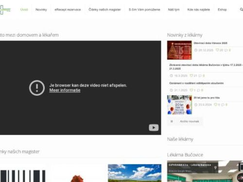
Task: Open S čím Vám pomůžeme menu
Action: point(144,10)
